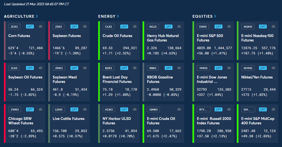Click briefcase icon on Live Cattle Futures card

pos(85,109)
